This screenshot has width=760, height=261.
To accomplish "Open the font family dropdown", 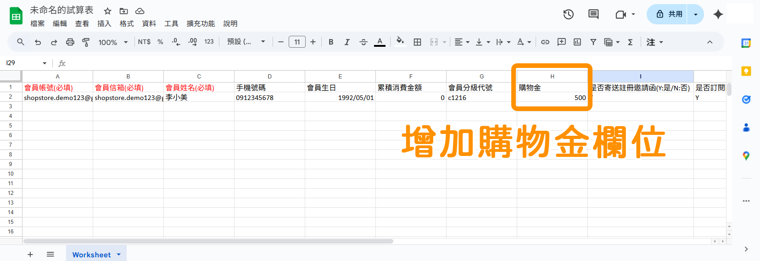I will pyautogui.click(x=246, y=42).
